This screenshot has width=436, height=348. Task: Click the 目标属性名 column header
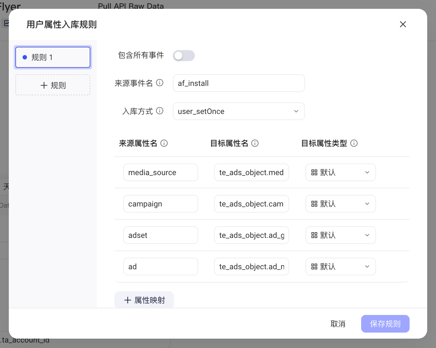(229, 143)
